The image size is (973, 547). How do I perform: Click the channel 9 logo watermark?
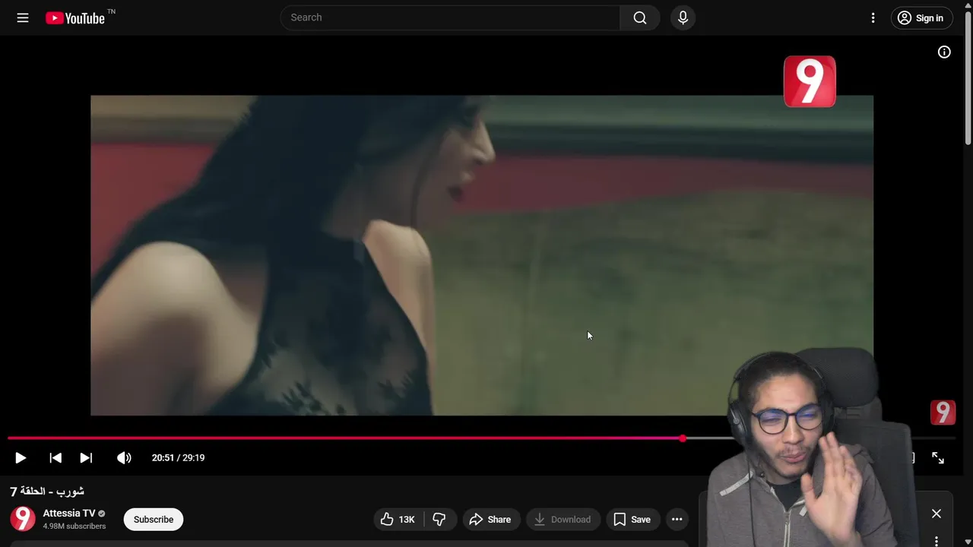tap(943, 413)
